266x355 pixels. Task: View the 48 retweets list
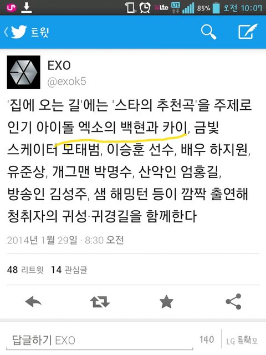click(25, 270)
